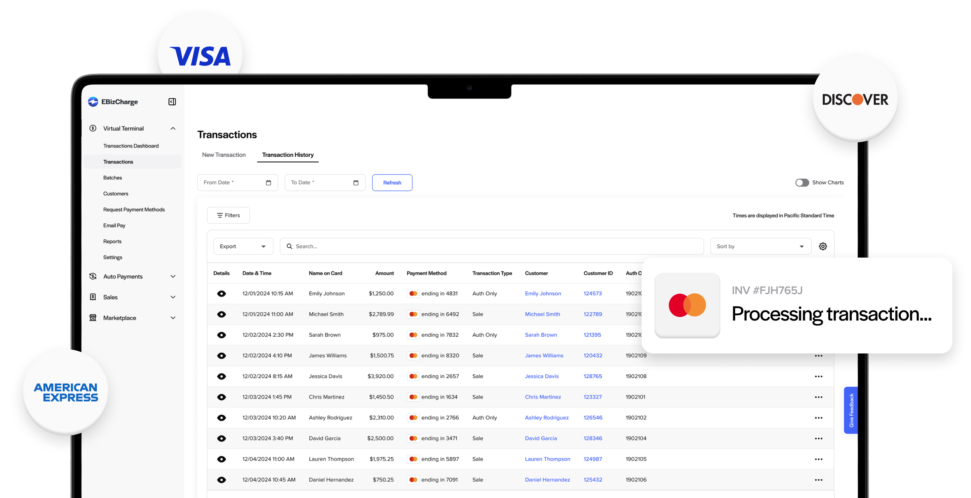Select Batches in the sidebar

[x=112, y=178]
